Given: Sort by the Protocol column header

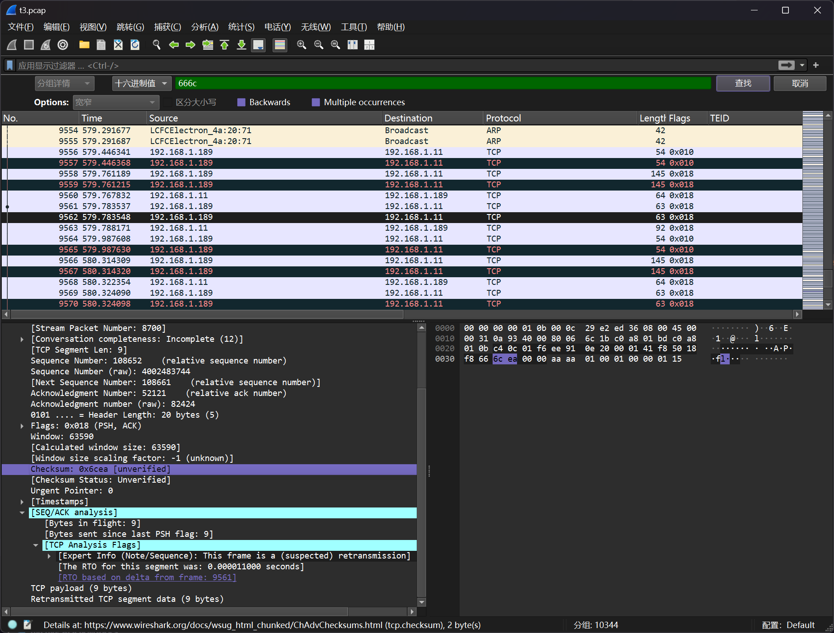Looking at the screenshot, I should (560, 118).
